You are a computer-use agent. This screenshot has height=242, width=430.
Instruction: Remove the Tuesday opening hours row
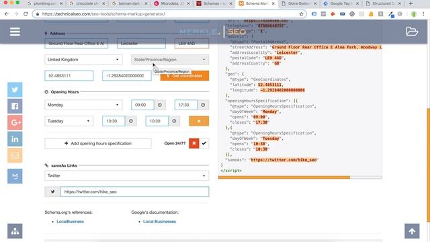[x=199, y=121]
